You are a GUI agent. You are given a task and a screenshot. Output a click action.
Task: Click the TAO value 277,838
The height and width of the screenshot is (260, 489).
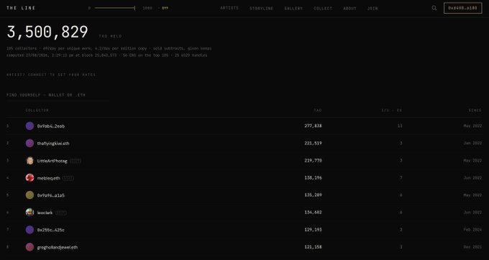point(313,126)
